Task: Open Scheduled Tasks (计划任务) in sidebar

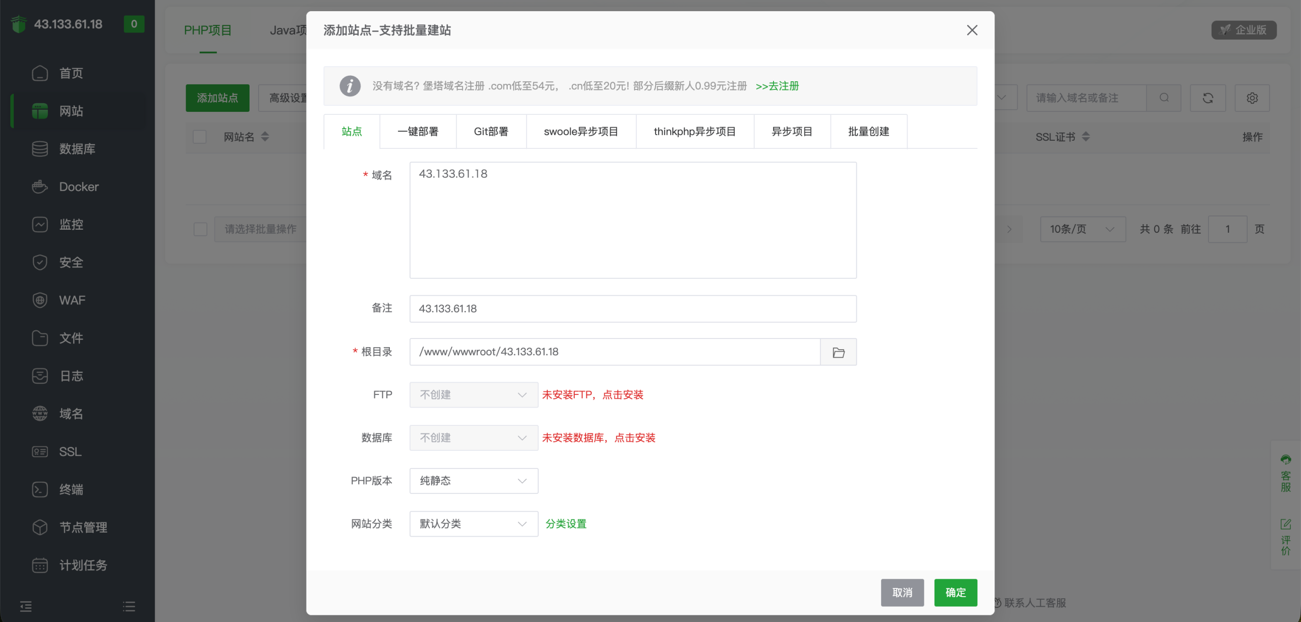Action: (83, 565)
